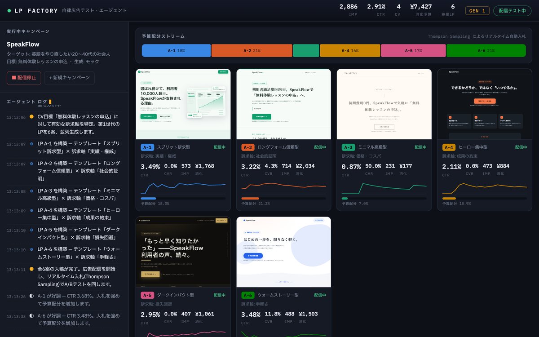Open the A-4 ヒーロー集中型 dark landing page preview
The image size is (539, 337).
point(485,104)
